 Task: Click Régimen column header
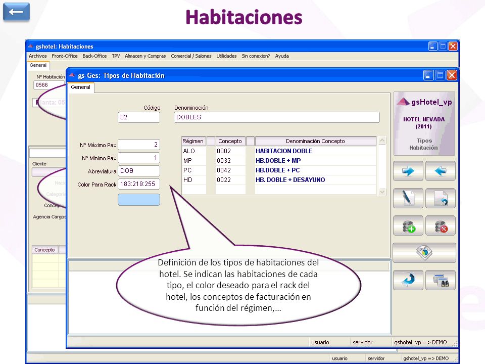[x=193, y=141]
